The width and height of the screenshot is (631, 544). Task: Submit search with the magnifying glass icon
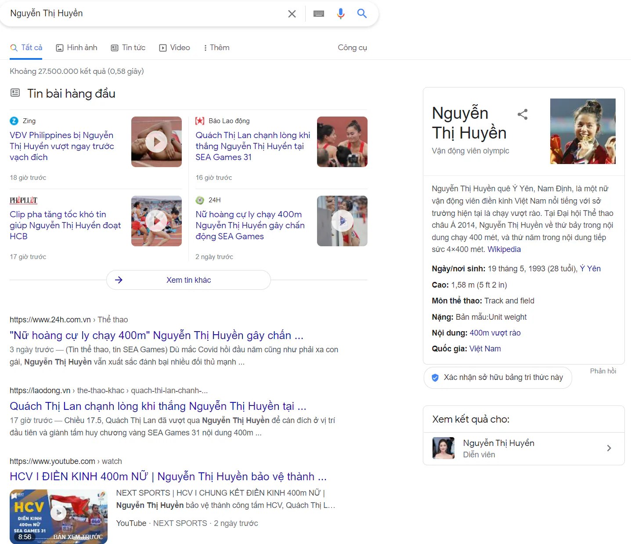coord(362,14)
